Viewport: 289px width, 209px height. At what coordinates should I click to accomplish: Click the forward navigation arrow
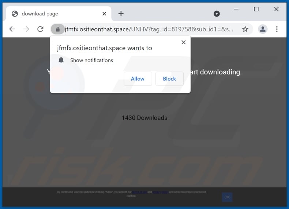[26, 29]
